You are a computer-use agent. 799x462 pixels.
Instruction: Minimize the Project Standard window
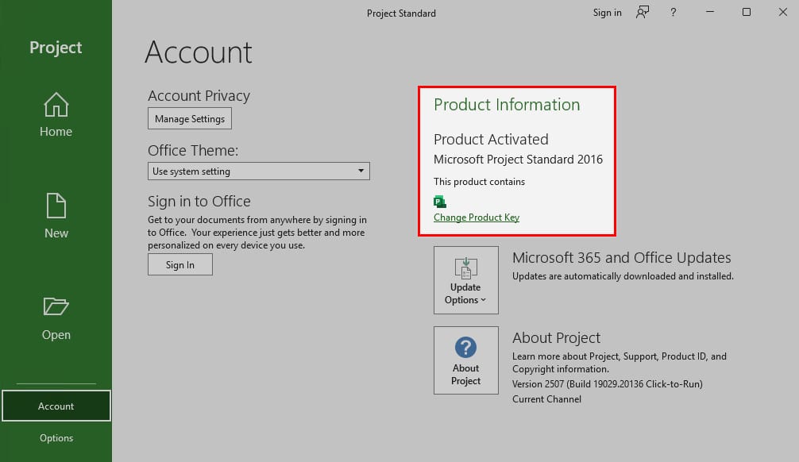point(710,12)
